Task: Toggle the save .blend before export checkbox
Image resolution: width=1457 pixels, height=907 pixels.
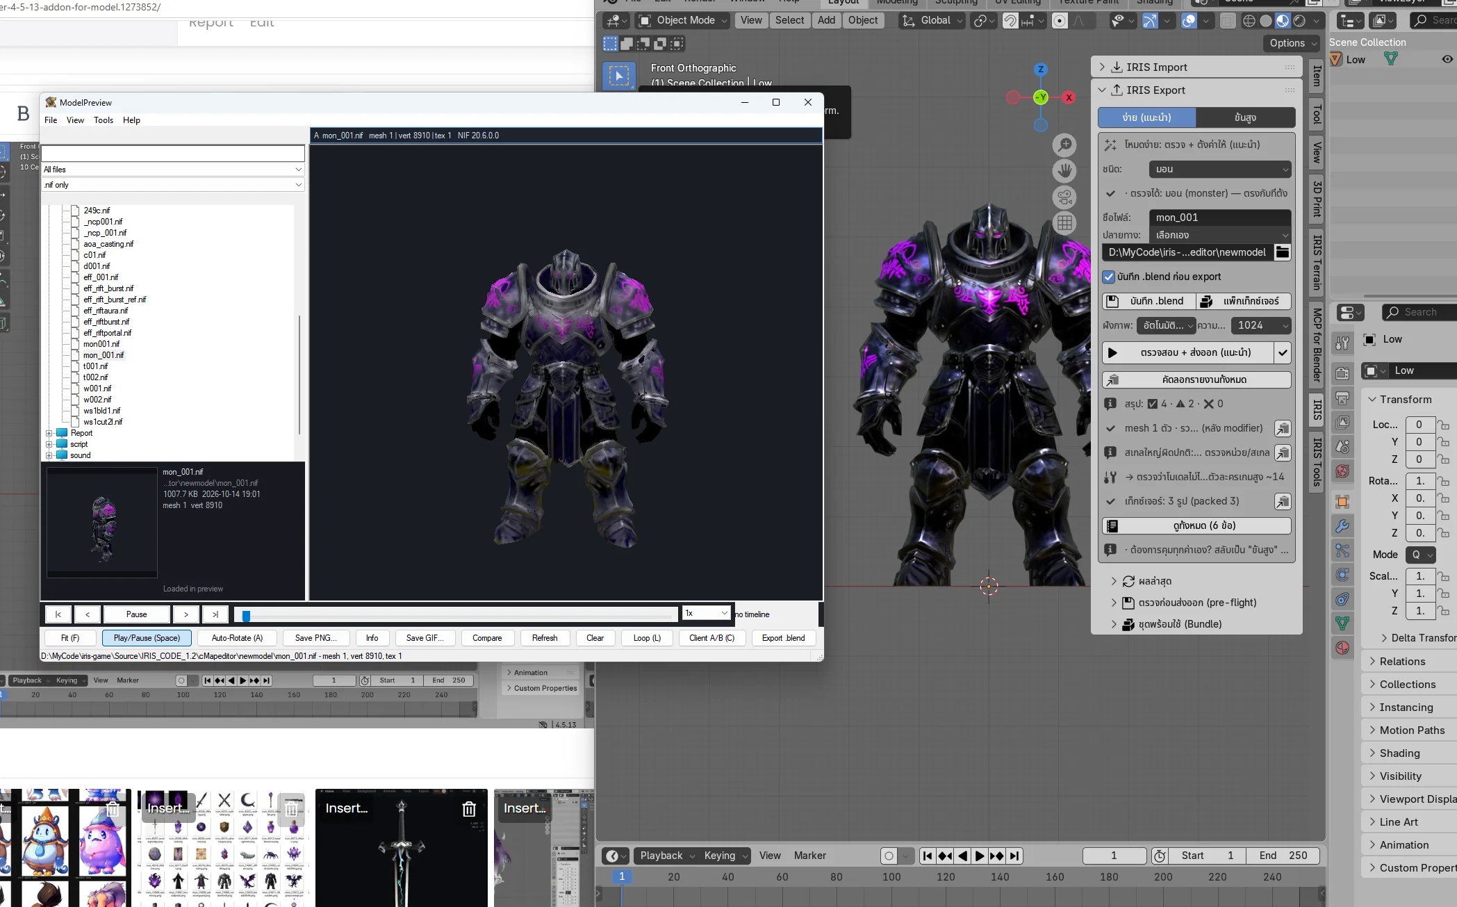Action: (x=1109, y=277)
